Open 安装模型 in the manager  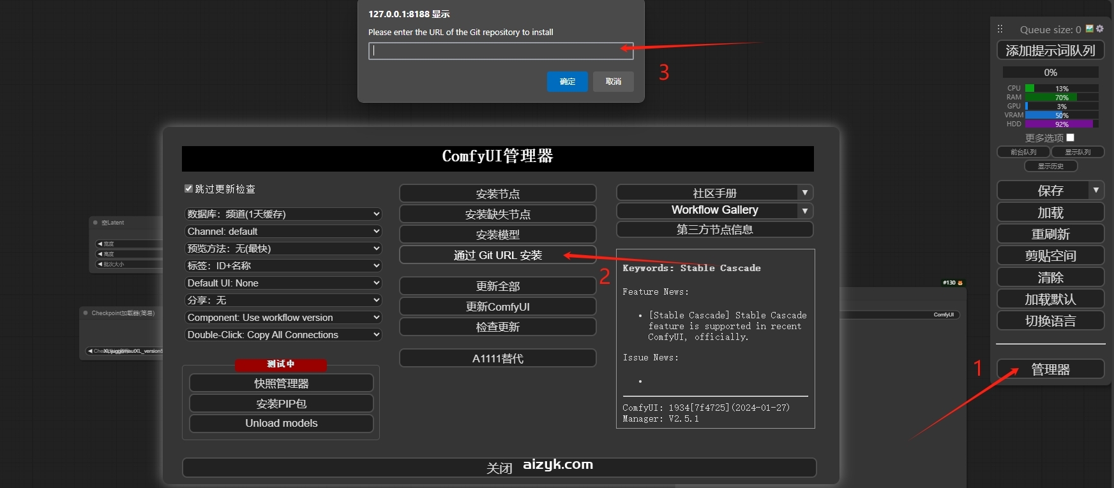(x=498, y=234)
